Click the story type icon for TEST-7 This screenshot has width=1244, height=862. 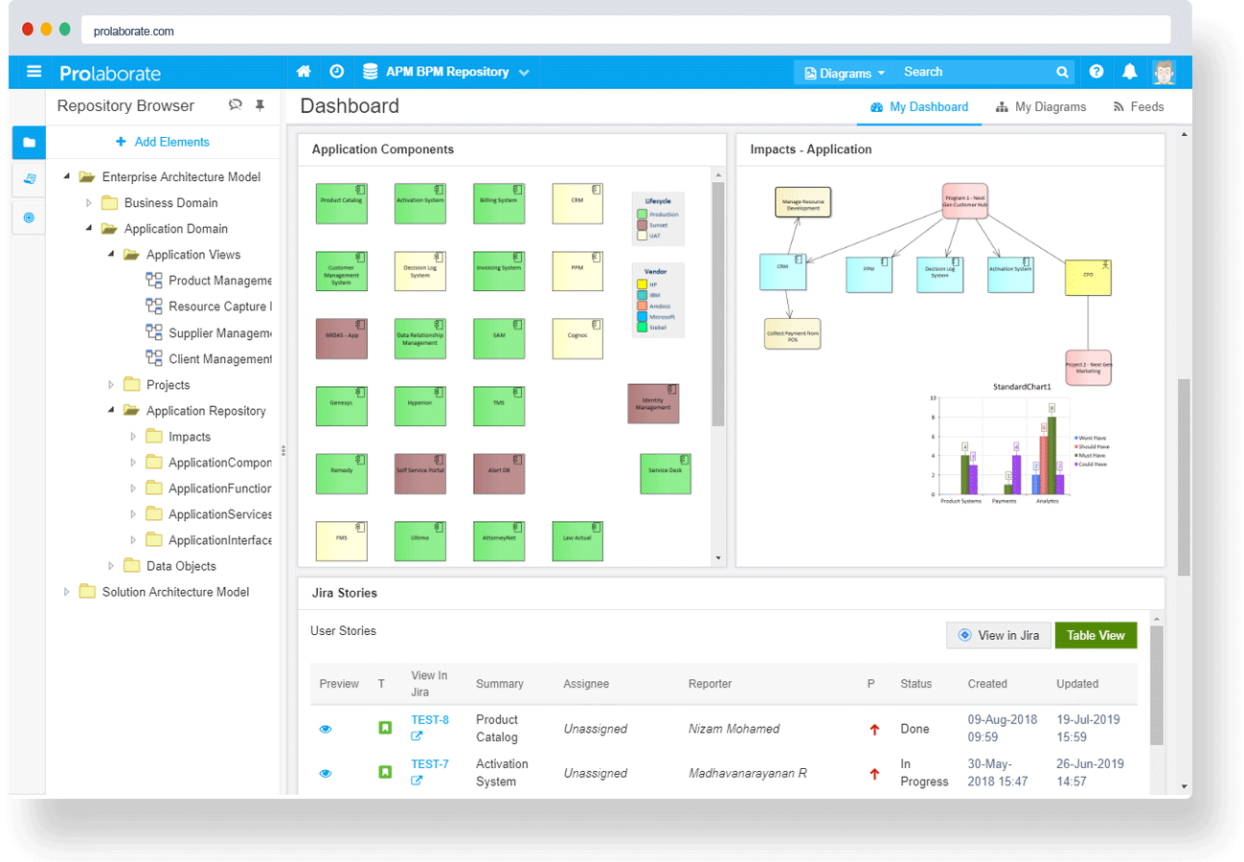pos(385,772)
